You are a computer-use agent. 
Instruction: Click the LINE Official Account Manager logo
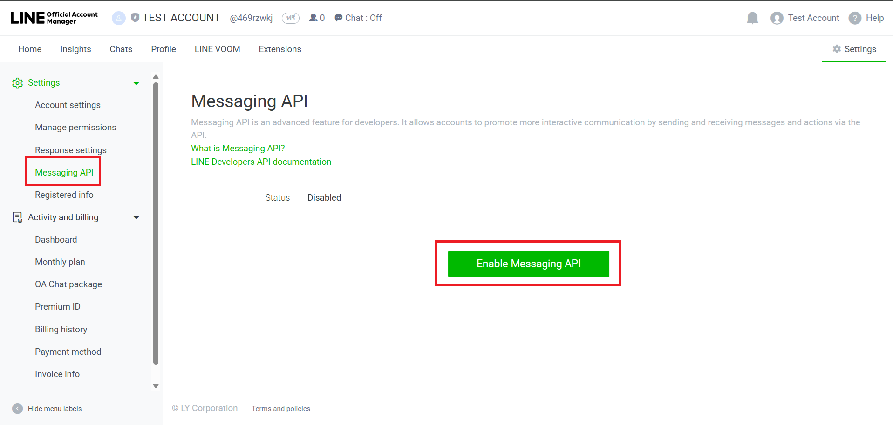point(54,18)
